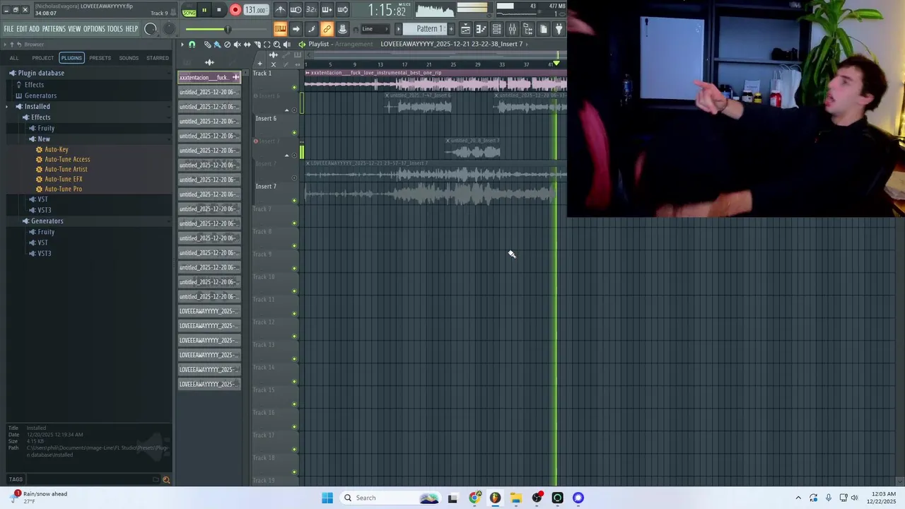
Task: Select the Auto-Key plugin
Action: (56, 149)
